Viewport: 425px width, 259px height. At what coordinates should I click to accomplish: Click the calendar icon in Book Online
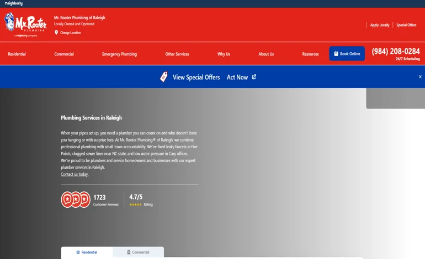coord(336,53)
